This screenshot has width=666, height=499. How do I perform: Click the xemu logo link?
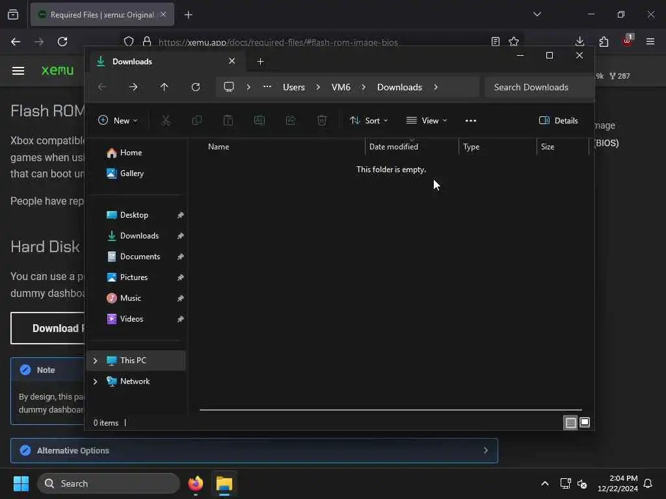tap(57, 70)
